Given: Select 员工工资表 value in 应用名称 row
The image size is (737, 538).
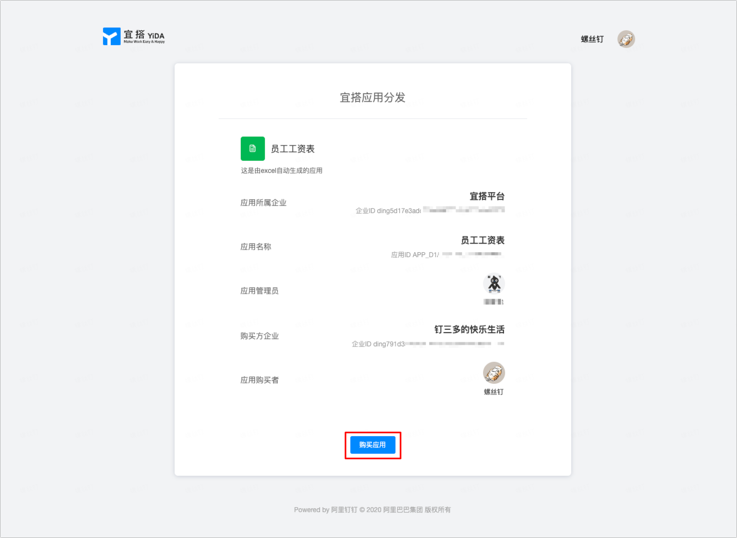Looking at the screenshot, I should tap(483, 240).
